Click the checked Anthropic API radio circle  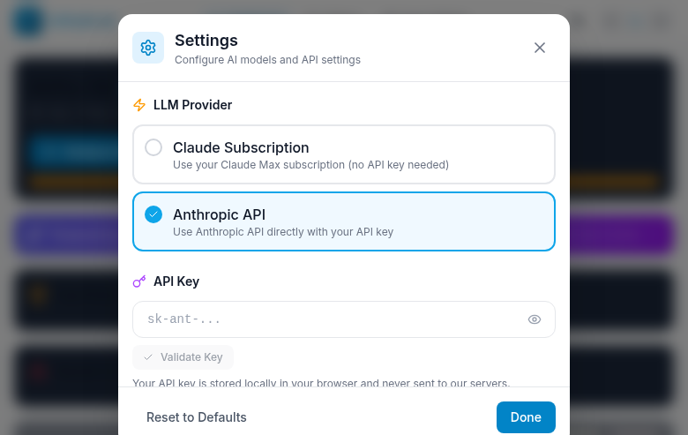point(153,214)
